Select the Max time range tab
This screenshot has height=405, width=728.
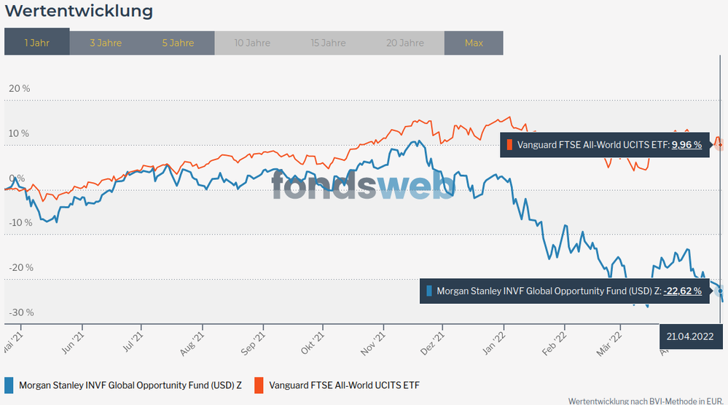(x=474, y=43)
